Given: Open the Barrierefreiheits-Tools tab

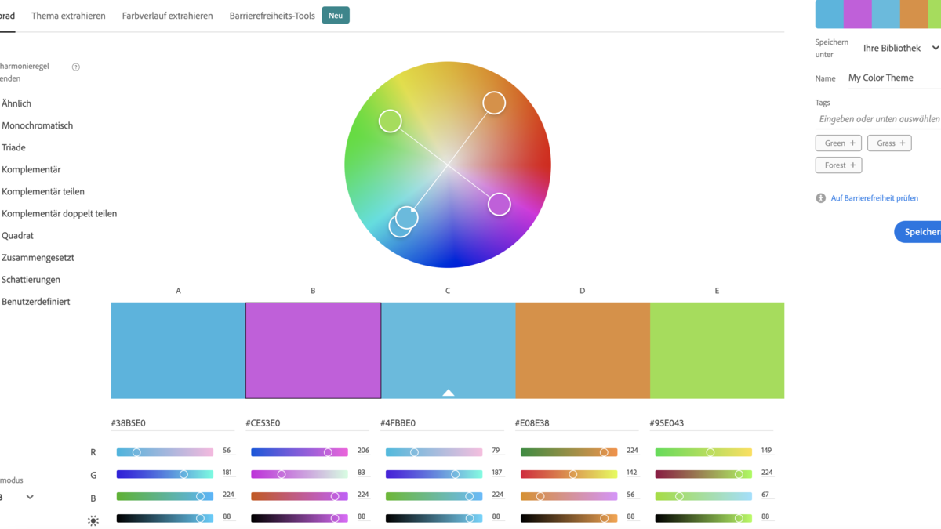Looking at the screenshot, I should pyautogui.click(x=272, y=16).
